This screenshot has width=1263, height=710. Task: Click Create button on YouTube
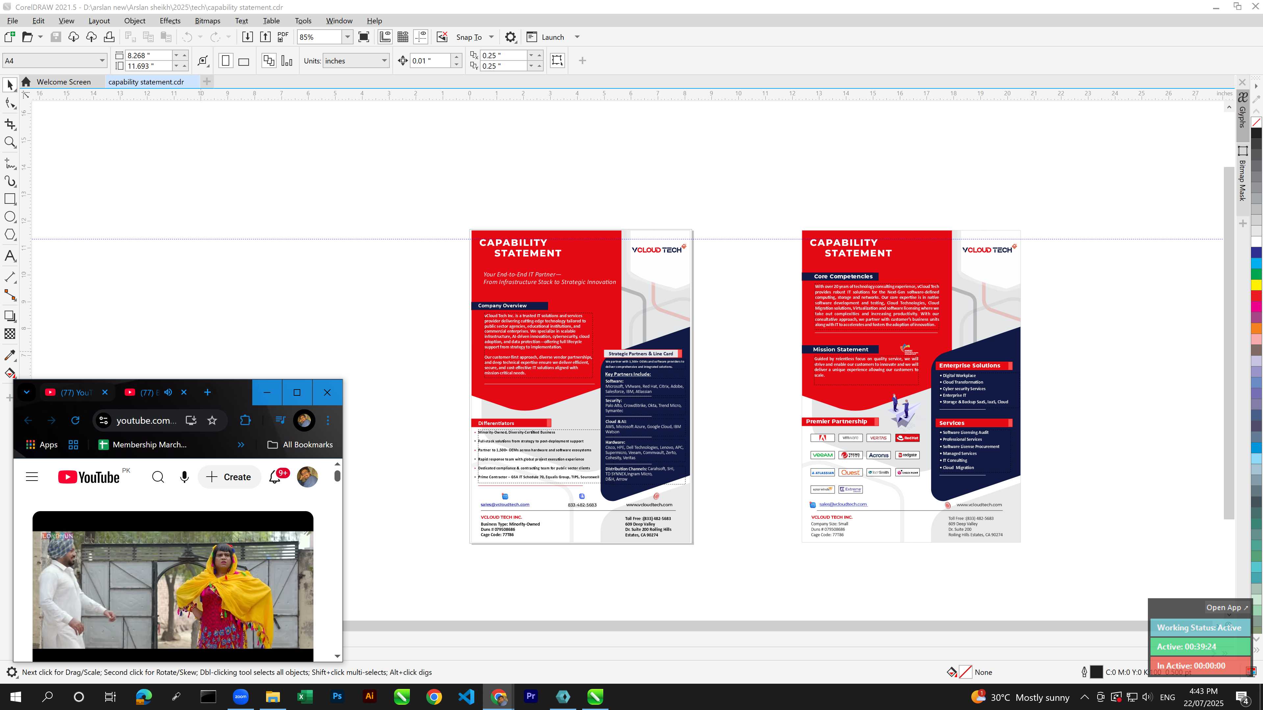pos(229,477)
